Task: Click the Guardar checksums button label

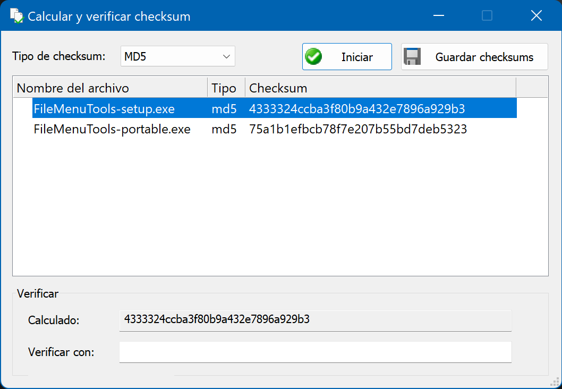Action: click(484, 57)
